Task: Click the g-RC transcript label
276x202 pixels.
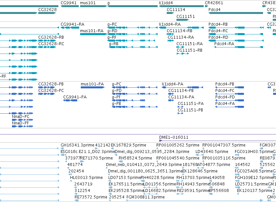Action: [x=112, y=24]
